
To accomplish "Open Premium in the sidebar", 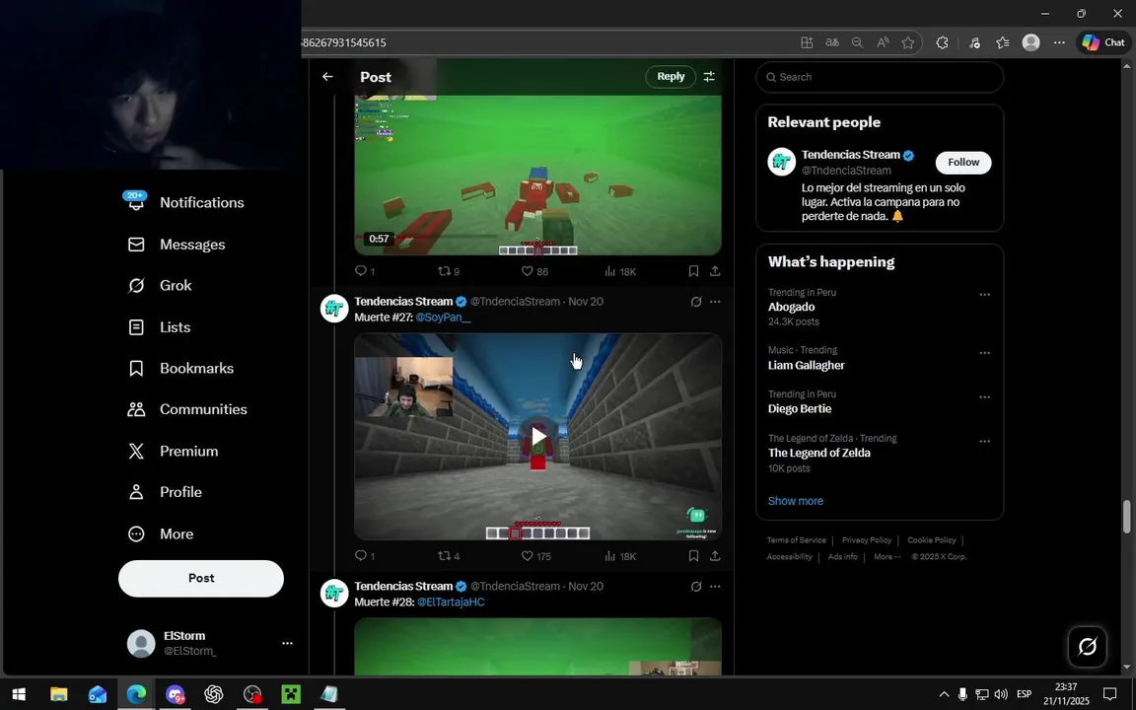I will [x=173, y=451].
